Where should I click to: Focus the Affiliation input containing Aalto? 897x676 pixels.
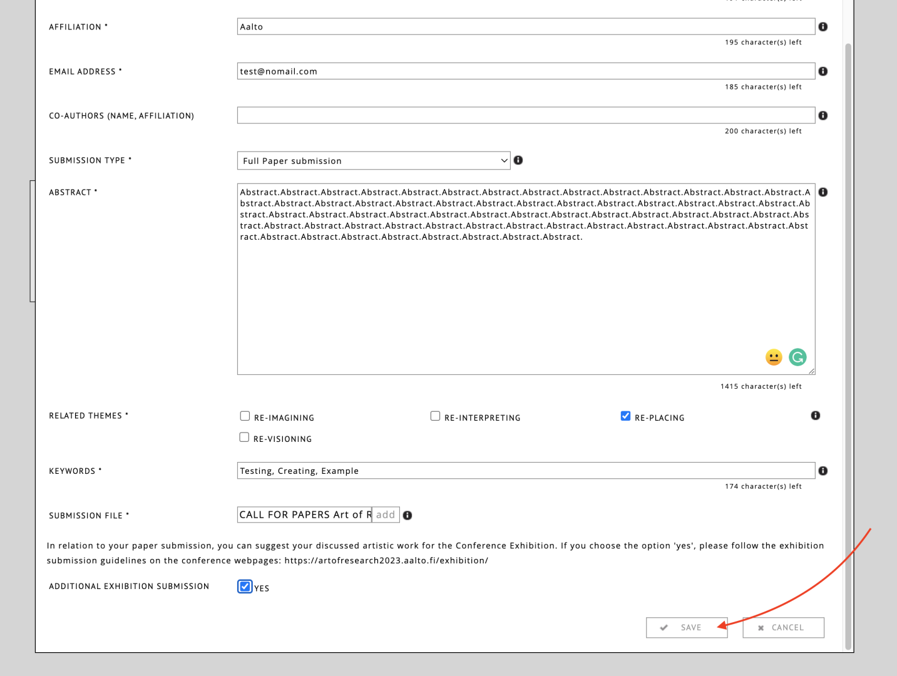point(526,26)
